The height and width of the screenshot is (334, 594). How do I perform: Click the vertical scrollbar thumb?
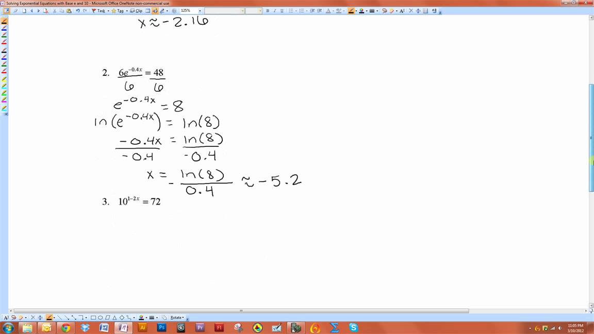click(x=591, y=138)
